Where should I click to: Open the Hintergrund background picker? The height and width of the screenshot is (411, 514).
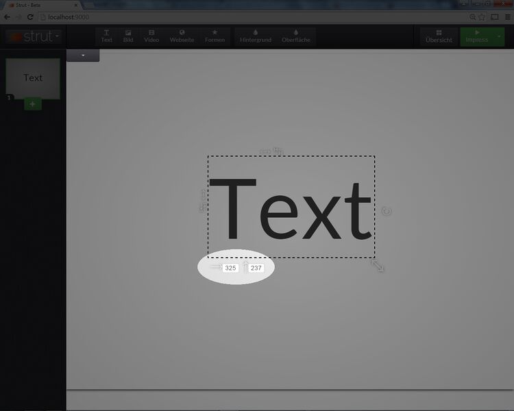[x=256, y=36]
